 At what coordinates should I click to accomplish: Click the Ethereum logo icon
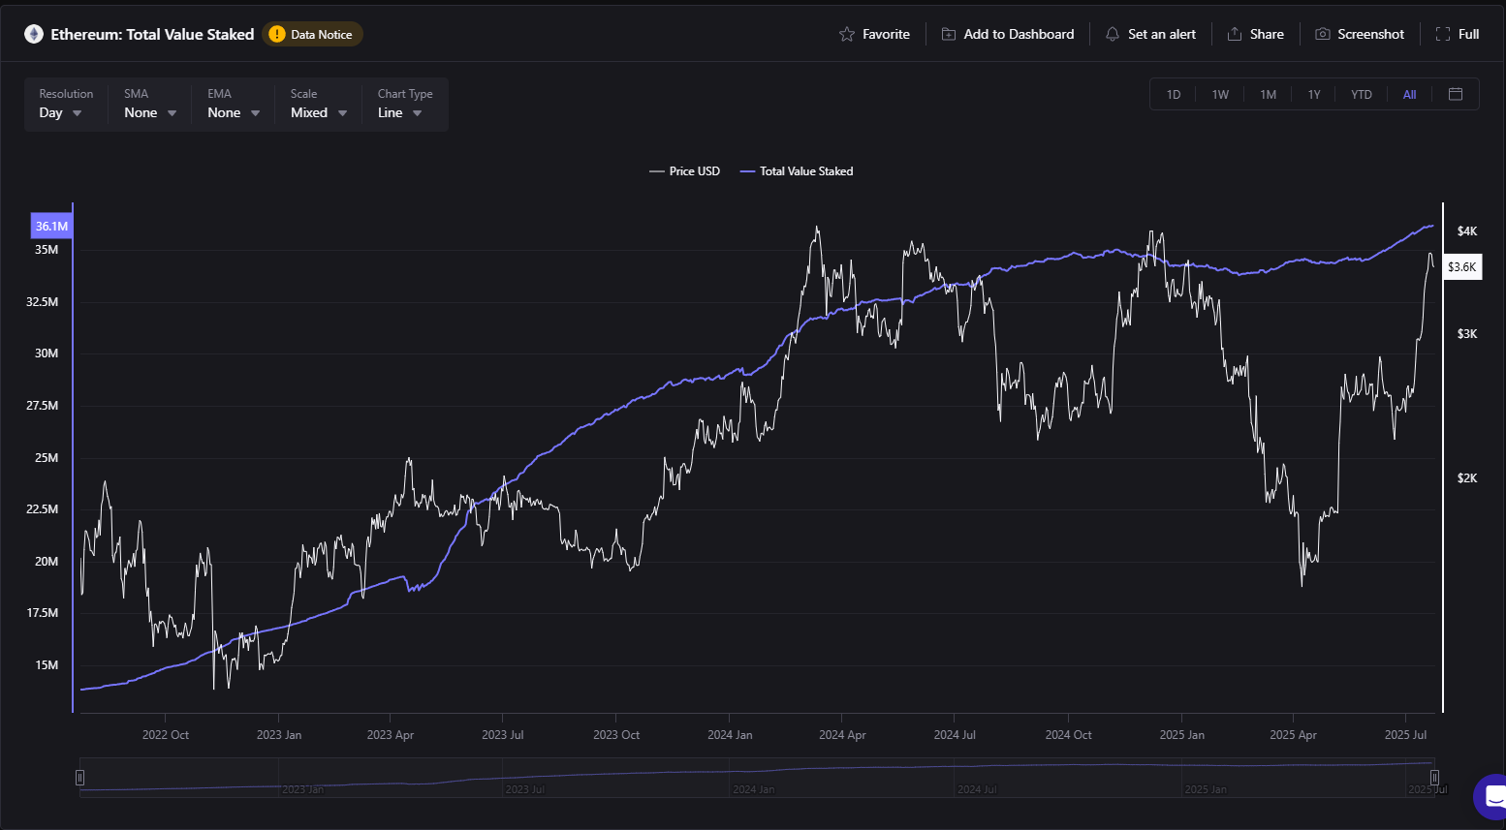[34, 34]
